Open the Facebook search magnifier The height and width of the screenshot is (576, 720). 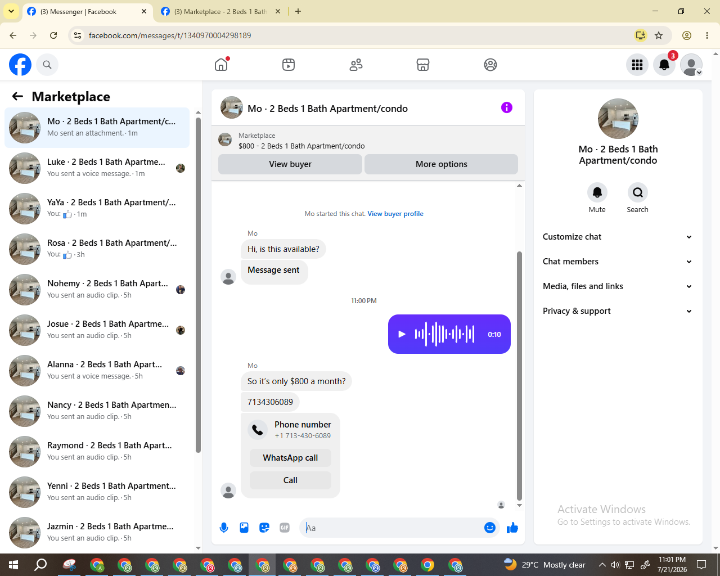coord(47,65)
